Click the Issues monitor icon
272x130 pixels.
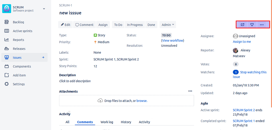(7, 57)
